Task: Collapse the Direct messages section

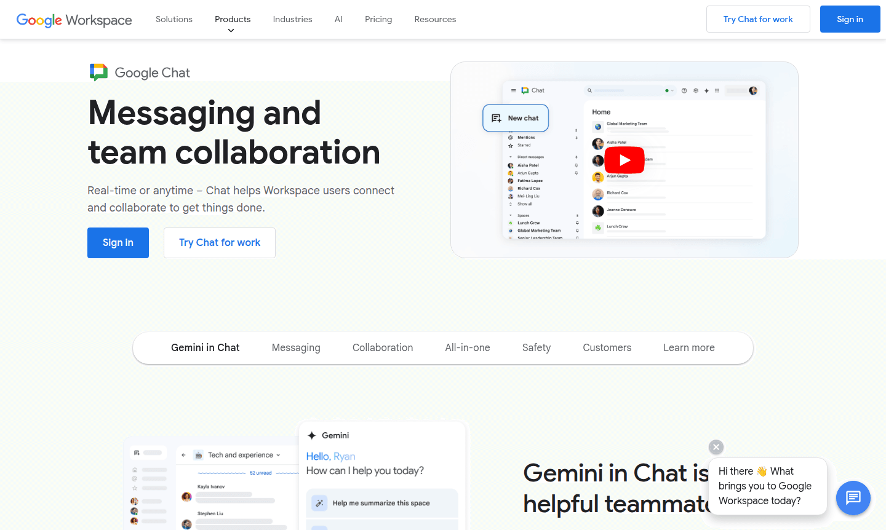Action: [x=510, y=157]
